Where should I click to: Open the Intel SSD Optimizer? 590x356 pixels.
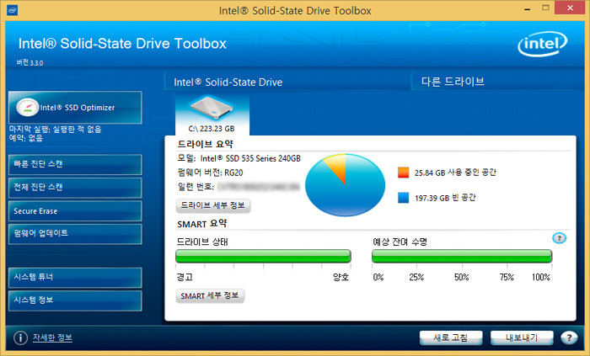75,108
